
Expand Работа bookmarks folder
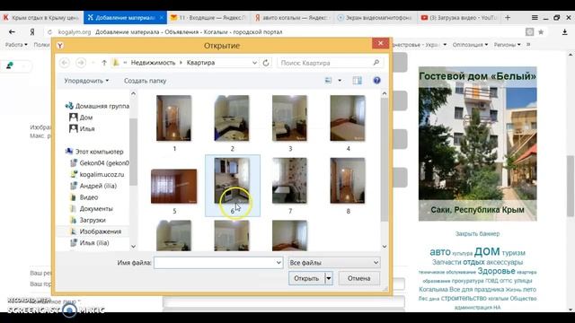[16, 45]
